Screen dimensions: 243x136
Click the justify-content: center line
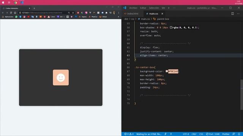pos(156,51)
